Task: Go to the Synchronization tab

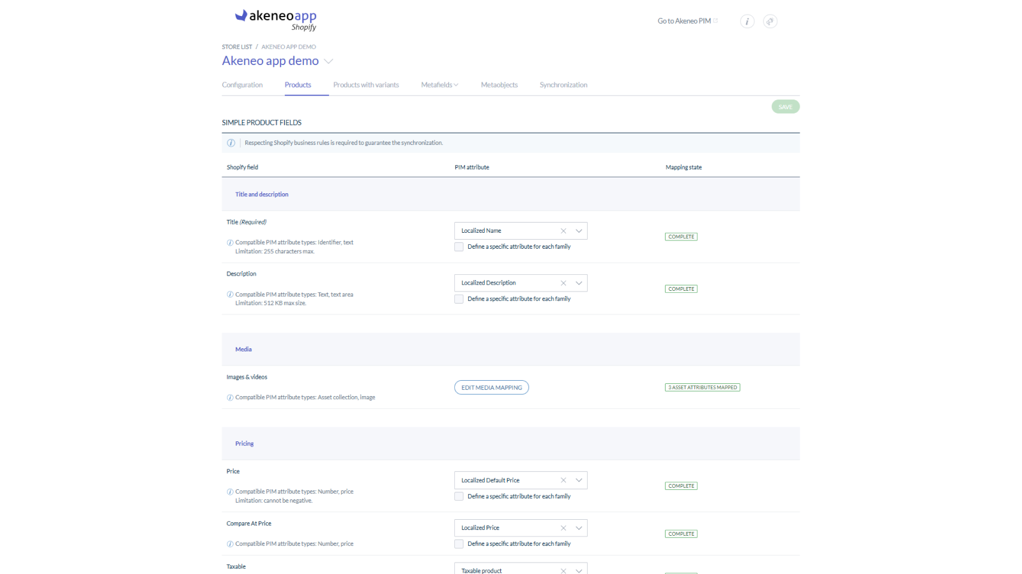Action: pyautogui.click(x=563, y=85)
